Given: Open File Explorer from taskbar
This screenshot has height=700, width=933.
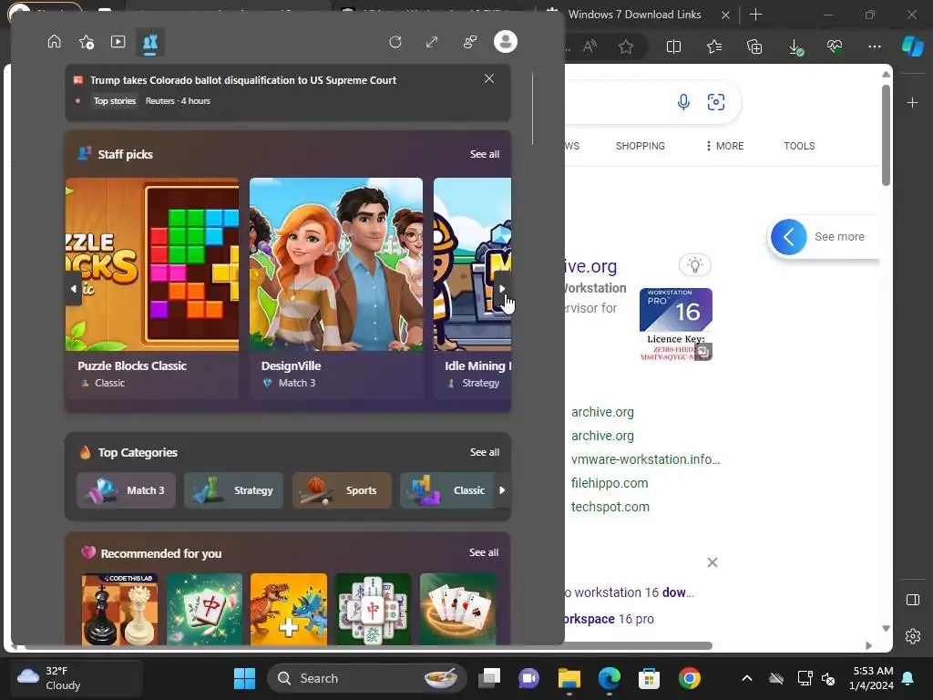Looking at the screenshot, I should click(569, 678).
